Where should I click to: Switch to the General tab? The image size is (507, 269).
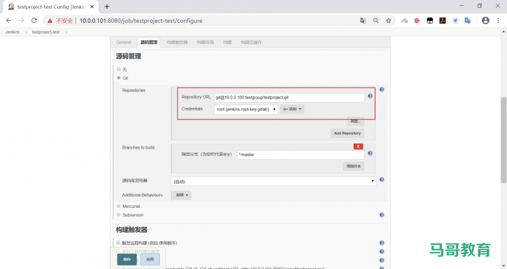click(124, 42)
